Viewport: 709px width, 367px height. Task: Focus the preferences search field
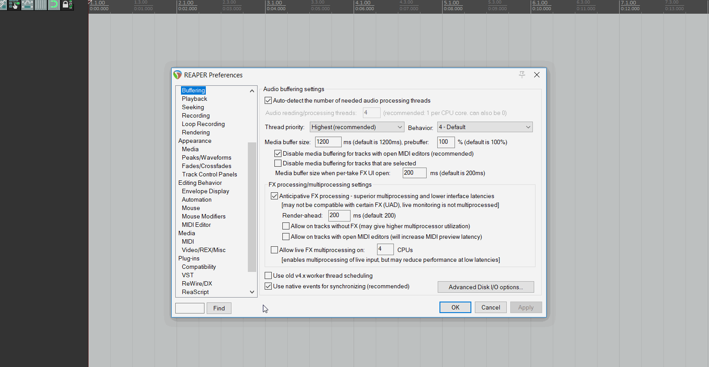pos(190,308)
